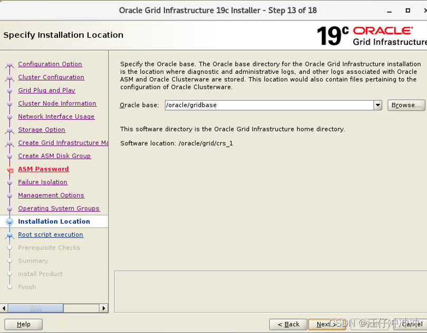Open Root script execution step
Image resolution: width=427 pixels, height=333 pixels.
(x=51, y=234)
